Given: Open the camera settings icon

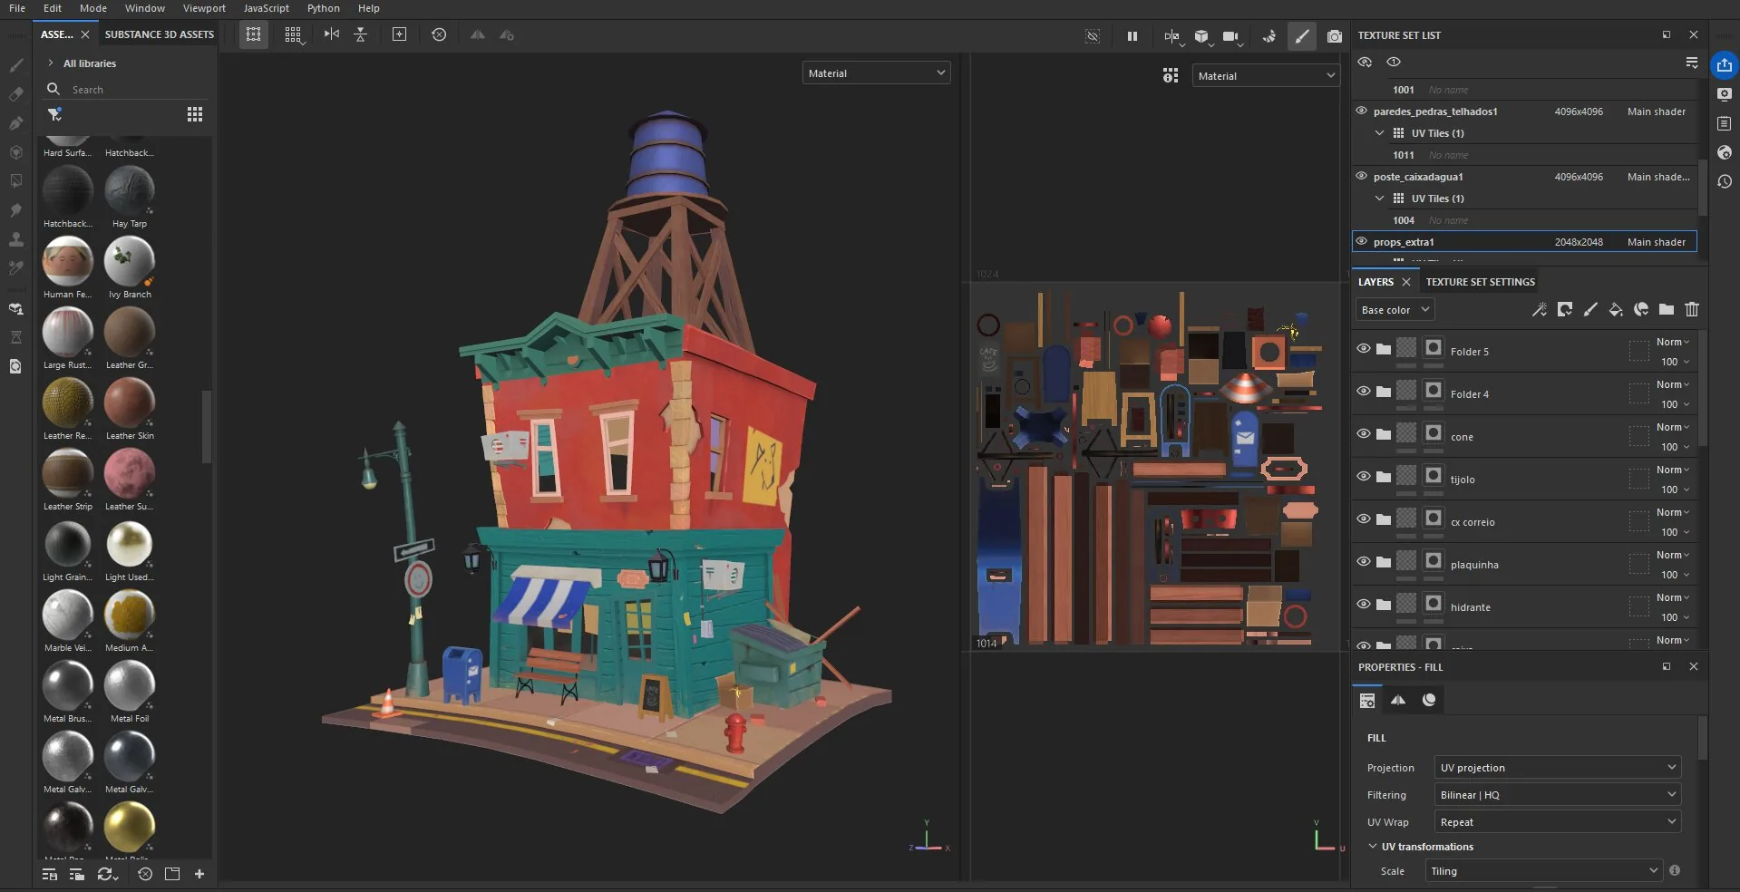Looking at the screenshot, I should [x=1230, y=36].
